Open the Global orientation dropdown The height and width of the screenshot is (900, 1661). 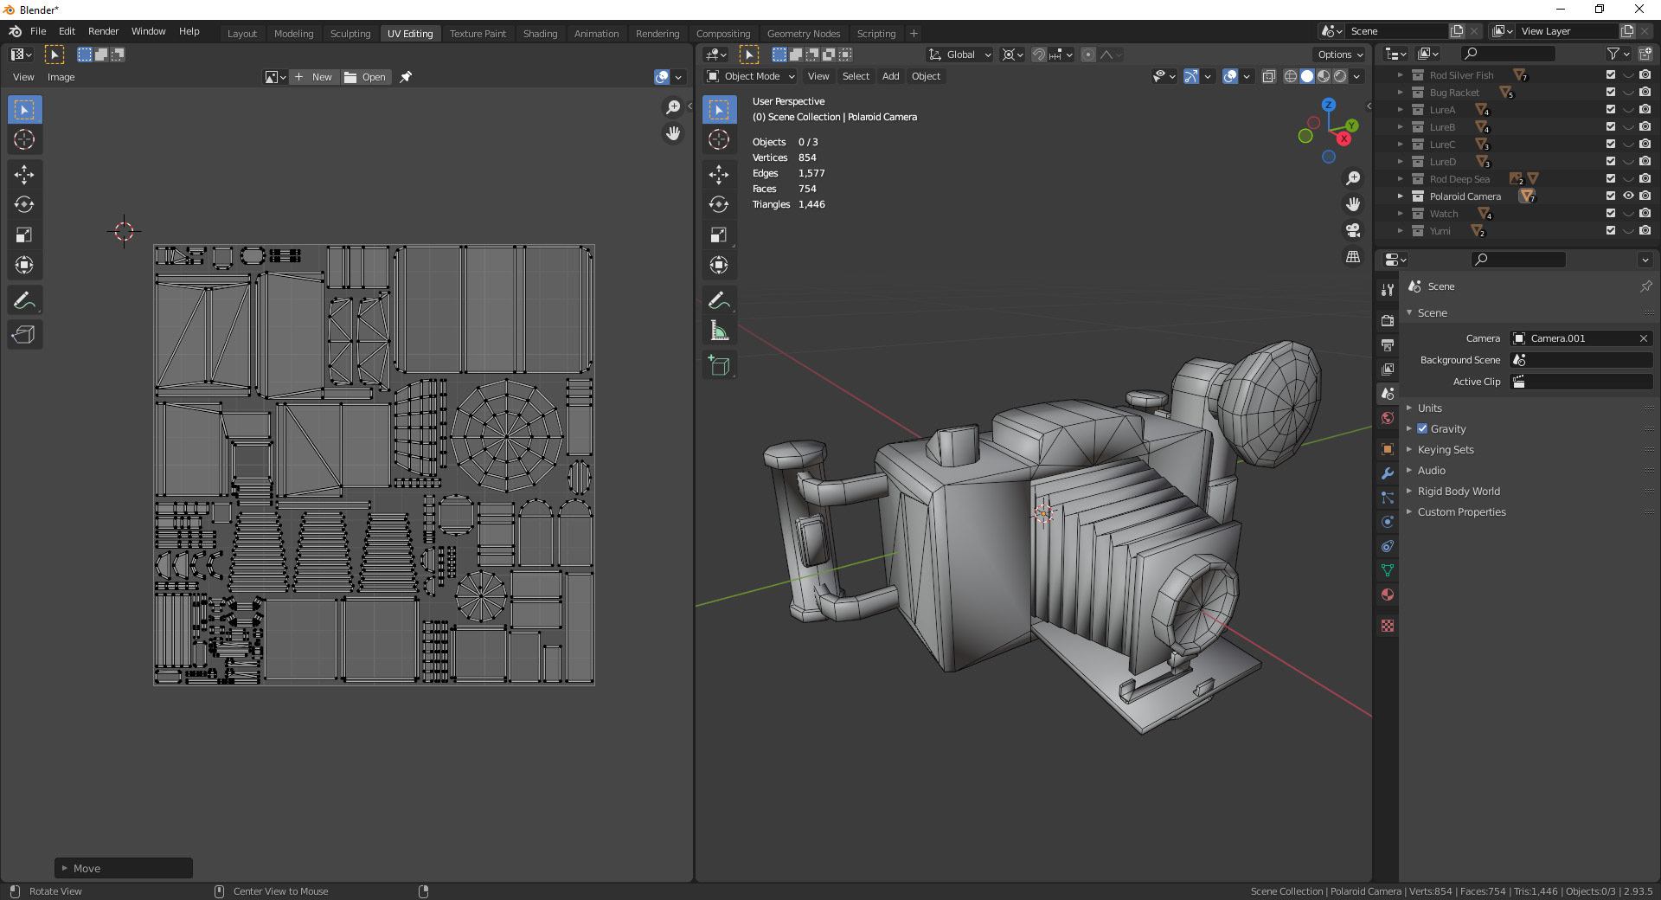[x=959, y=55]
